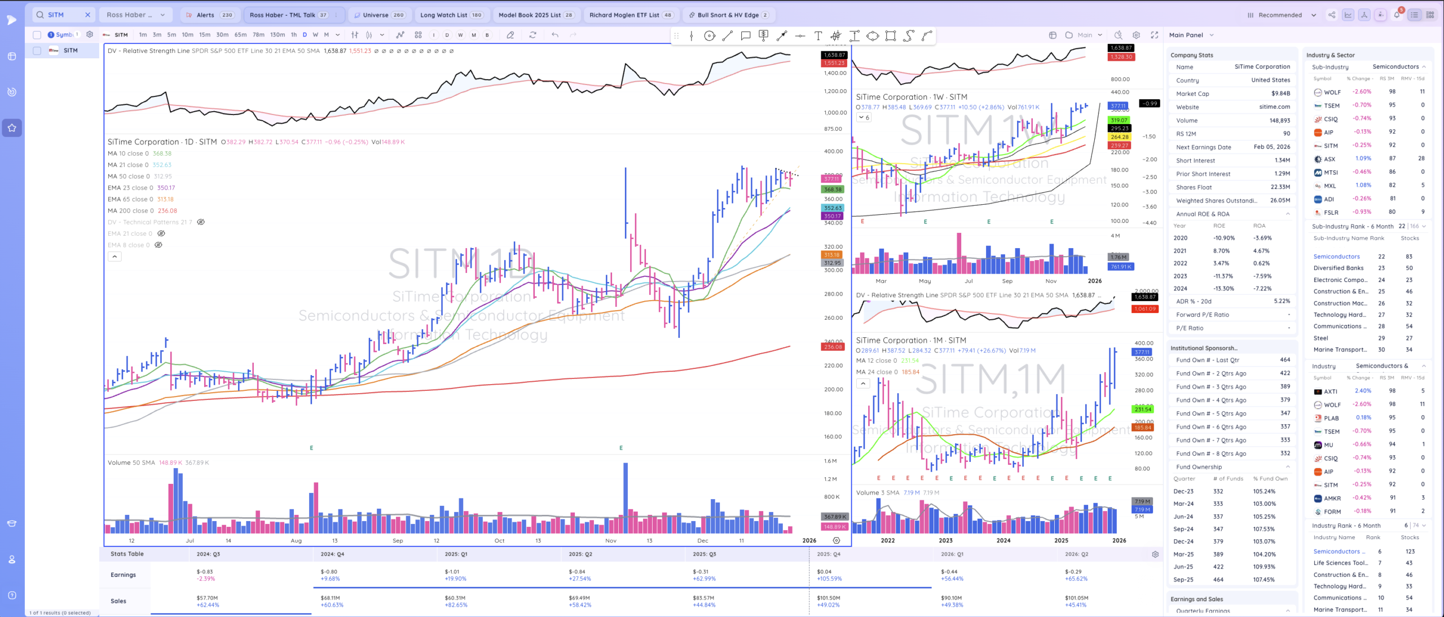
Task: Click the eraser icon in chart toolbar
Action: [x=510, y=35]
